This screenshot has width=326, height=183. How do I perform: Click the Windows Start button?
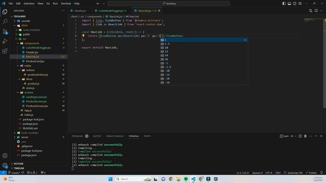[111, 179]
